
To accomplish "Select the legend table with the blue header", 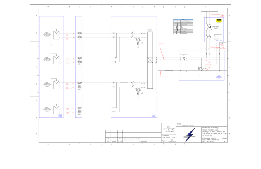I will [183, 26].
